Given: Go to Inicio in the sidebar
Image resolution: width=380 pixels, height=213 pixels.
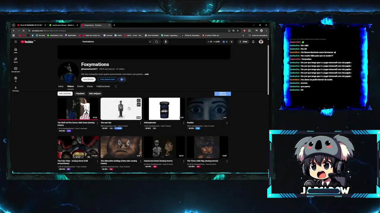Looking at the screenshot, I should [x=16, y=50].
